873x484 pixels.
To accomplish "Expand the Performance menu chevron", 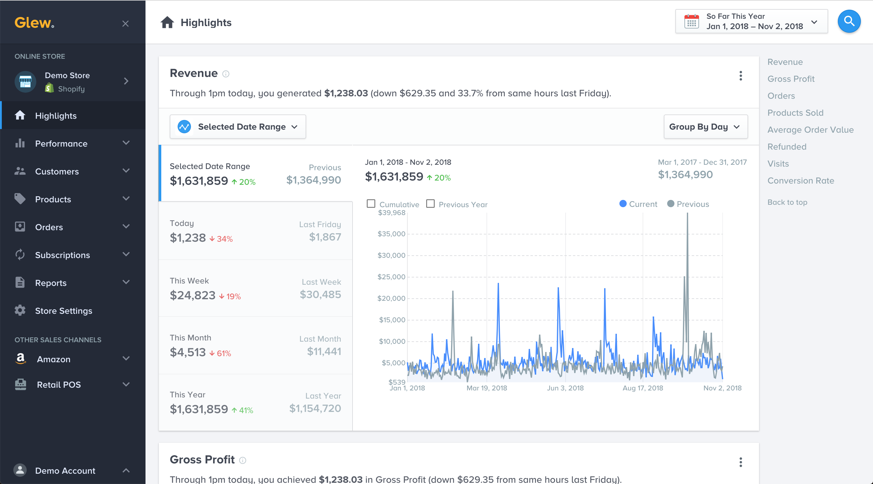I will [x=126, y=143].
